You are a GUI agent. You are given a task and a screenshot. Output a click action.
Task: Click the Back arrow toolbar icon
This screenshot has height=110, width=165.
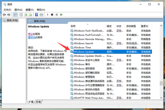4,15
